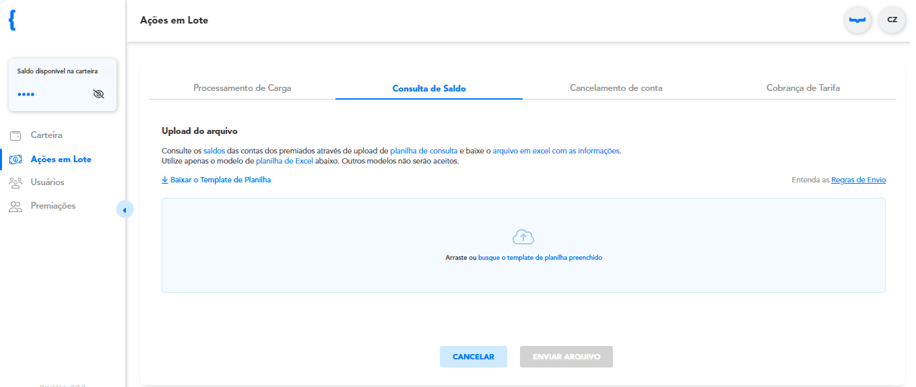Open the Cobrança de Tarifa tab
The image size is (916, 387).
[803, 88]
